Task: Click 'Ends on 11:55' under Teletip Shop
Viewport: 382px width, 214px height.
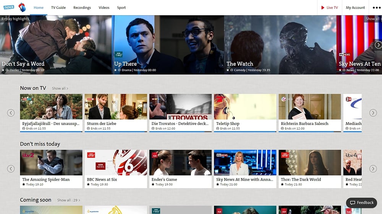Action: (230, 128)
